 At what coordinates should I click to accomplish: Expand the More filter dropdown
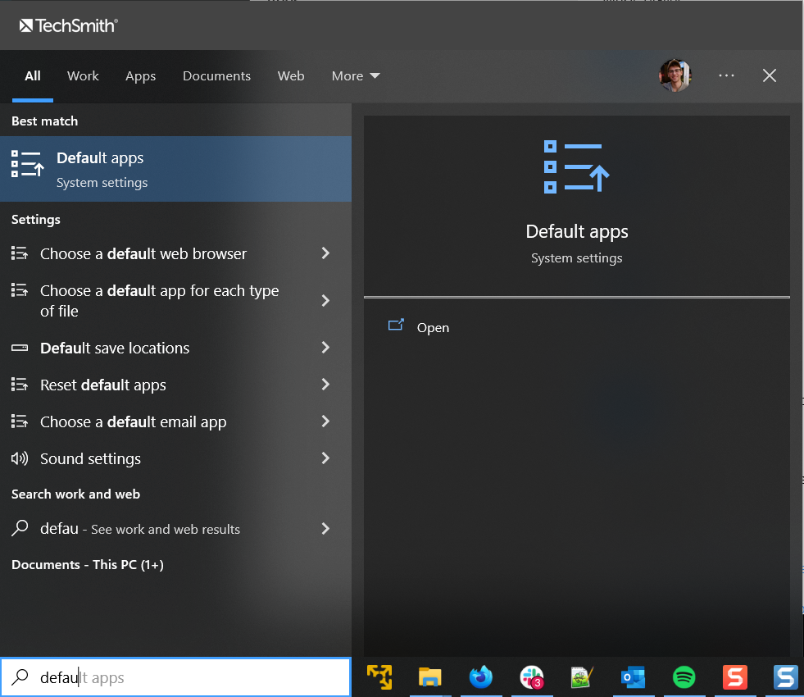pos(356,75)
